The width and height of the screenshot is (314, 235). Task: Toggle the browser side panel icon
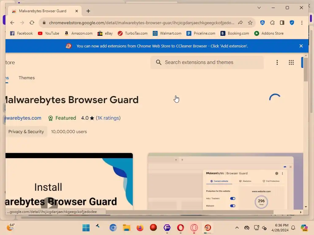(282, 23)
